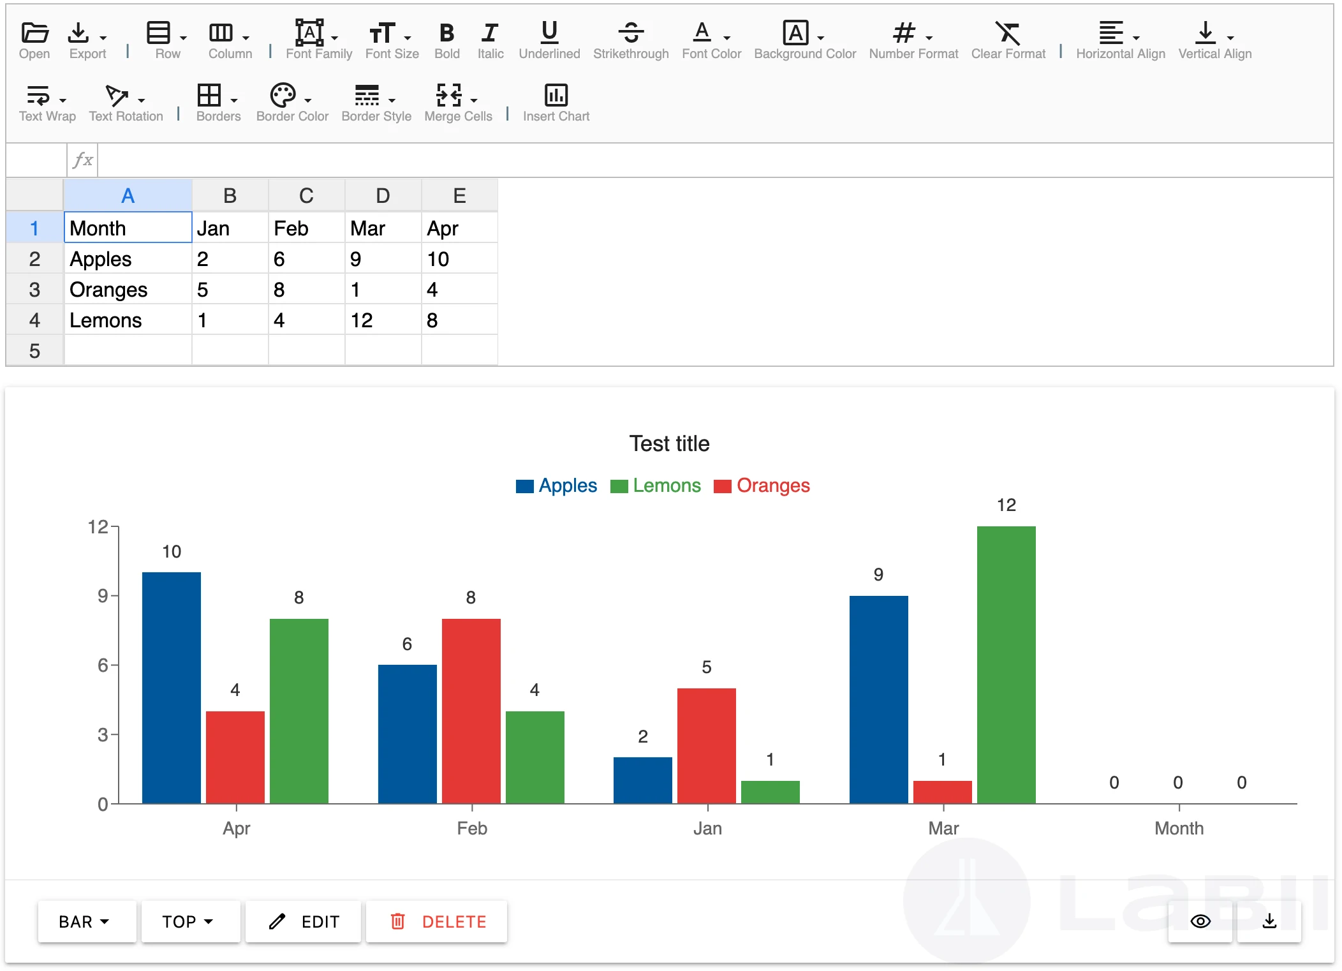Select column B header

click(230, 196)
